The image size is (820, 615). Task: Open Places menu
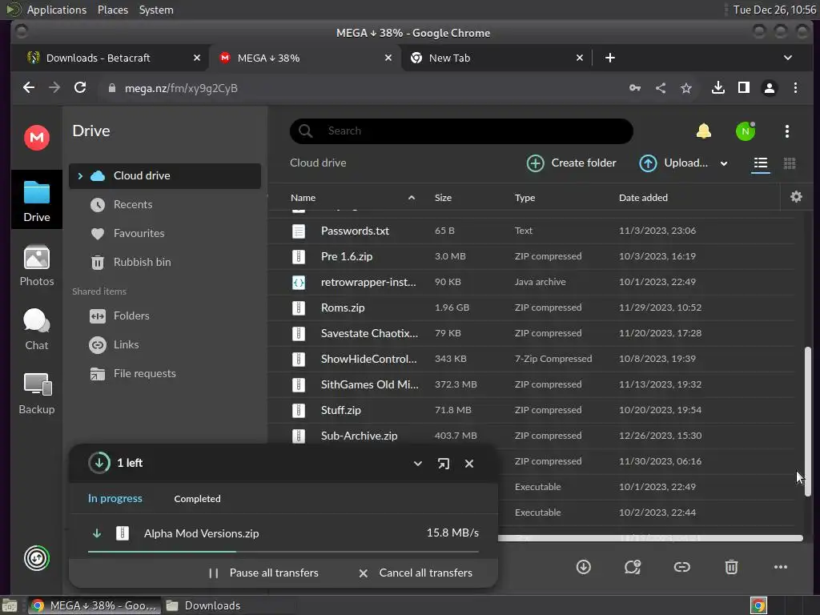coord(113,10)
